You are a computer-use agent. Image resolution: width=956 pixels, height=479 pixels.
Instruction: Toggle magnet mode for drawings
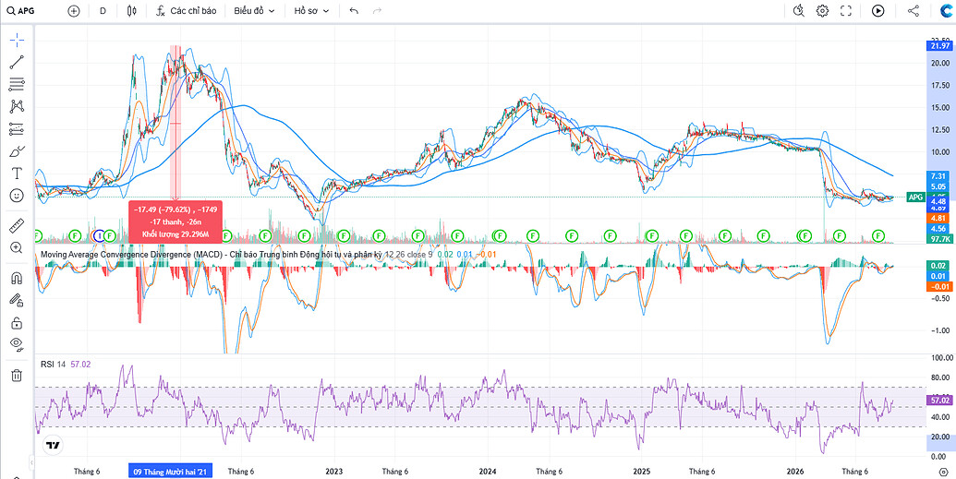tap(17, 278)
